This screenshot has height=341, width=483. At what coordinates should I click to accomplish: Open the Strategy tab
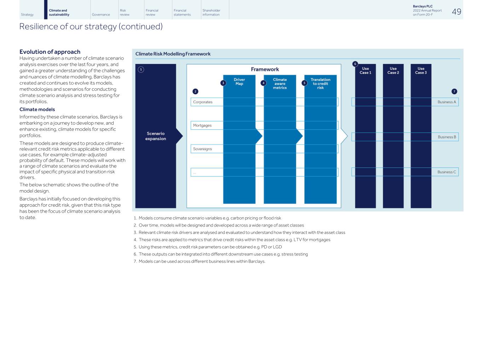click(27, 14)
